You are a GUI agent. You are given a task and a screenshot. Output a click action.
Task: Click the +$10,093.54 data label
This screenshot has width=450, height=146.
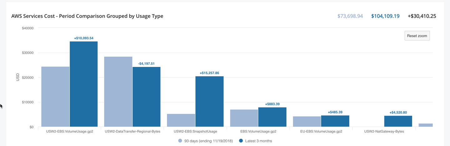(x=83, y=38)
